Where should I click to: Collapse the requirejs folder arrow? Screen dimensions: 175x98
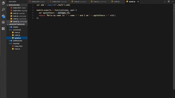coord(9,44)
